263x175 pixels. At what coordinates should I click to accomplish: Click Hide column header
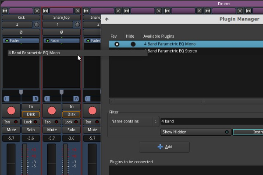[x=130, y=36]
